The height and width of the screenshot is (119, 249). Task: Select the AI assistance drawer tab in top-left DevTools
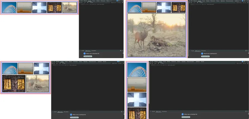pos(94,51)
